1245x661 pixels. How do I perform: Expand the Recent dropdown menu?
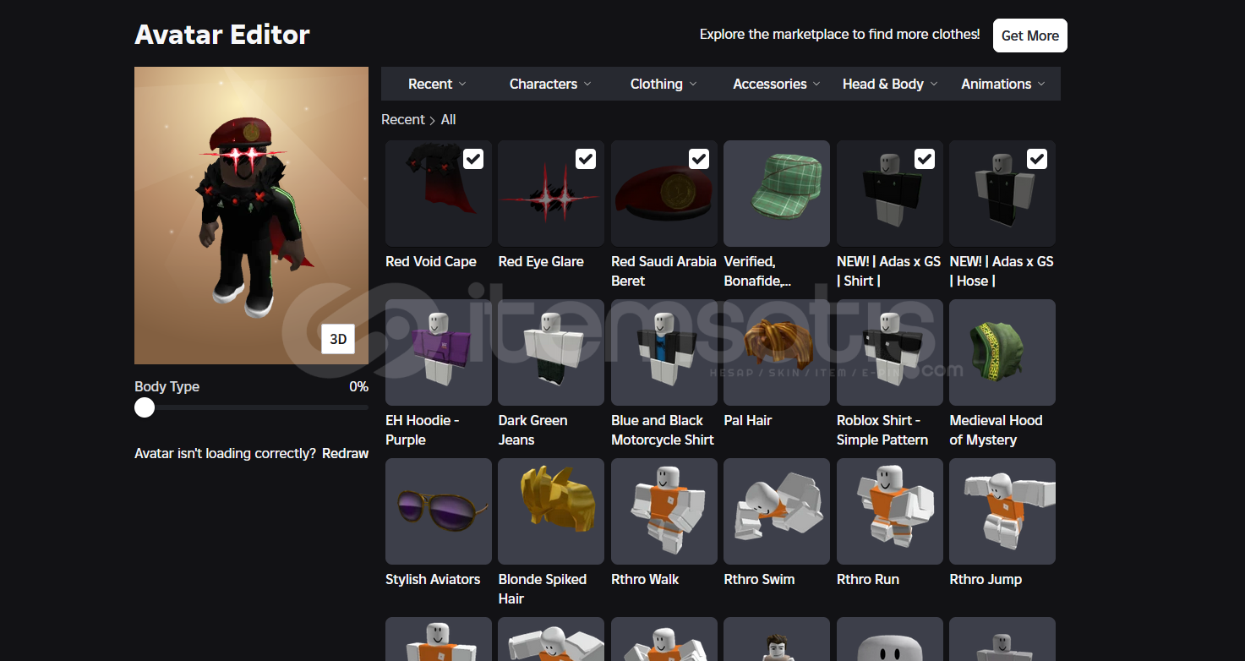437,84
